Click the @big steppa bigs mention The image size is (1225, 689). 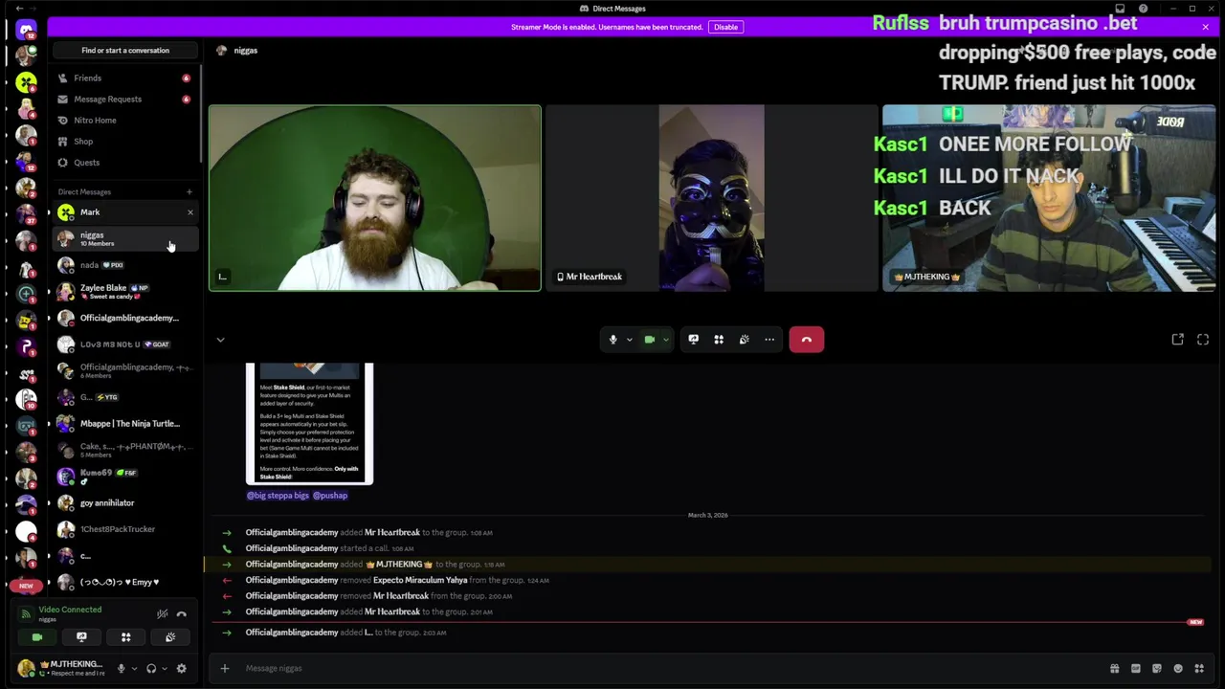(278, 496)
